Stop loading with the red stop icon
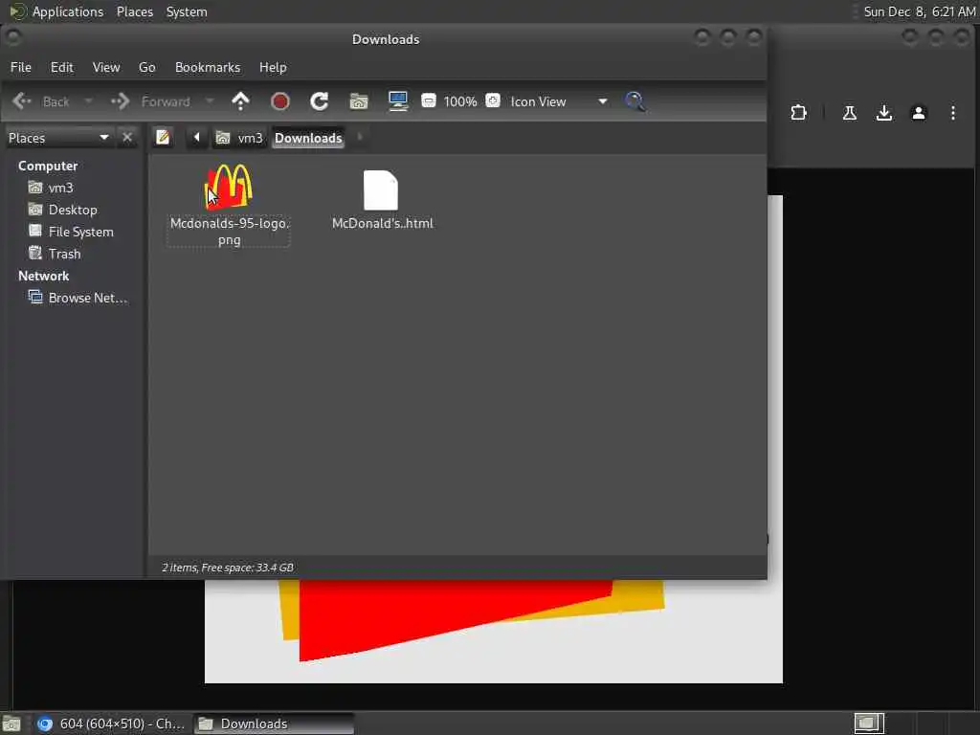The width and height of the screenshot is (980, 735). pyautogui.click(x=280, y=101)
